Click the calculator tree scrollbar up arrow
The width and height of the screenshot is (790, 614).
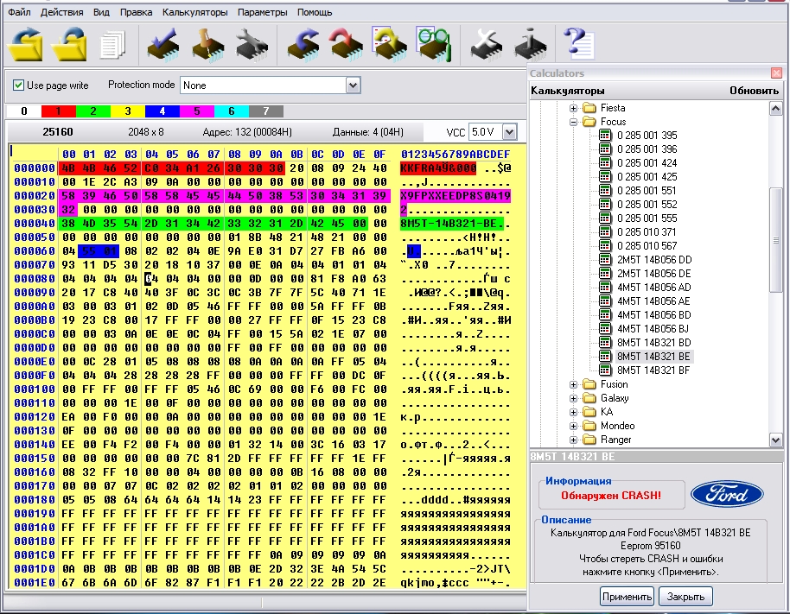pyautogui.click(x=776, y=108)
